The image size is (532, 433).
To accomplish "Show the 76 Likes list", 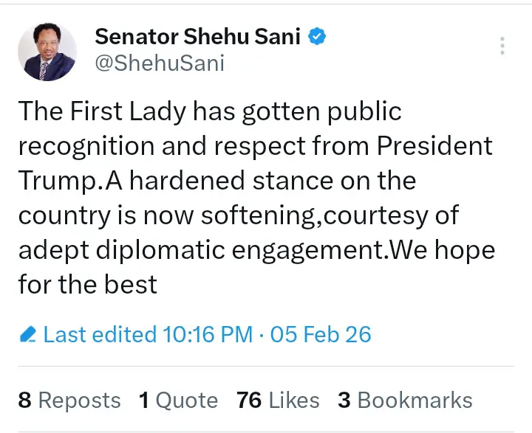I will 279,400.
